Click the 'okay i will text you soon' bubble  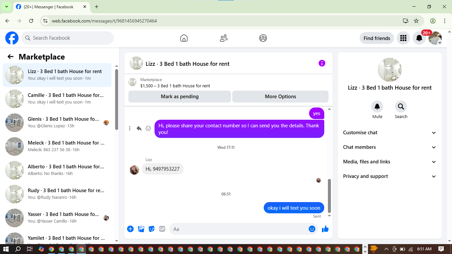[x=294, y=208]
